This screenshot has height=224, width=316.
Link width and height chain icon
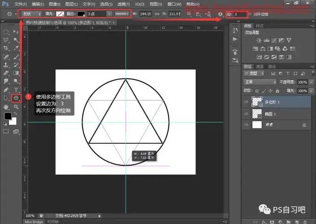(157, 14)
